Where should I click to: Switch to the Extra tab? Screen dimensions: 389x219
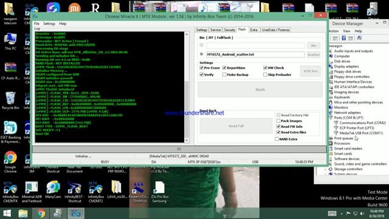pyautogui.click(x=253, y=30)
